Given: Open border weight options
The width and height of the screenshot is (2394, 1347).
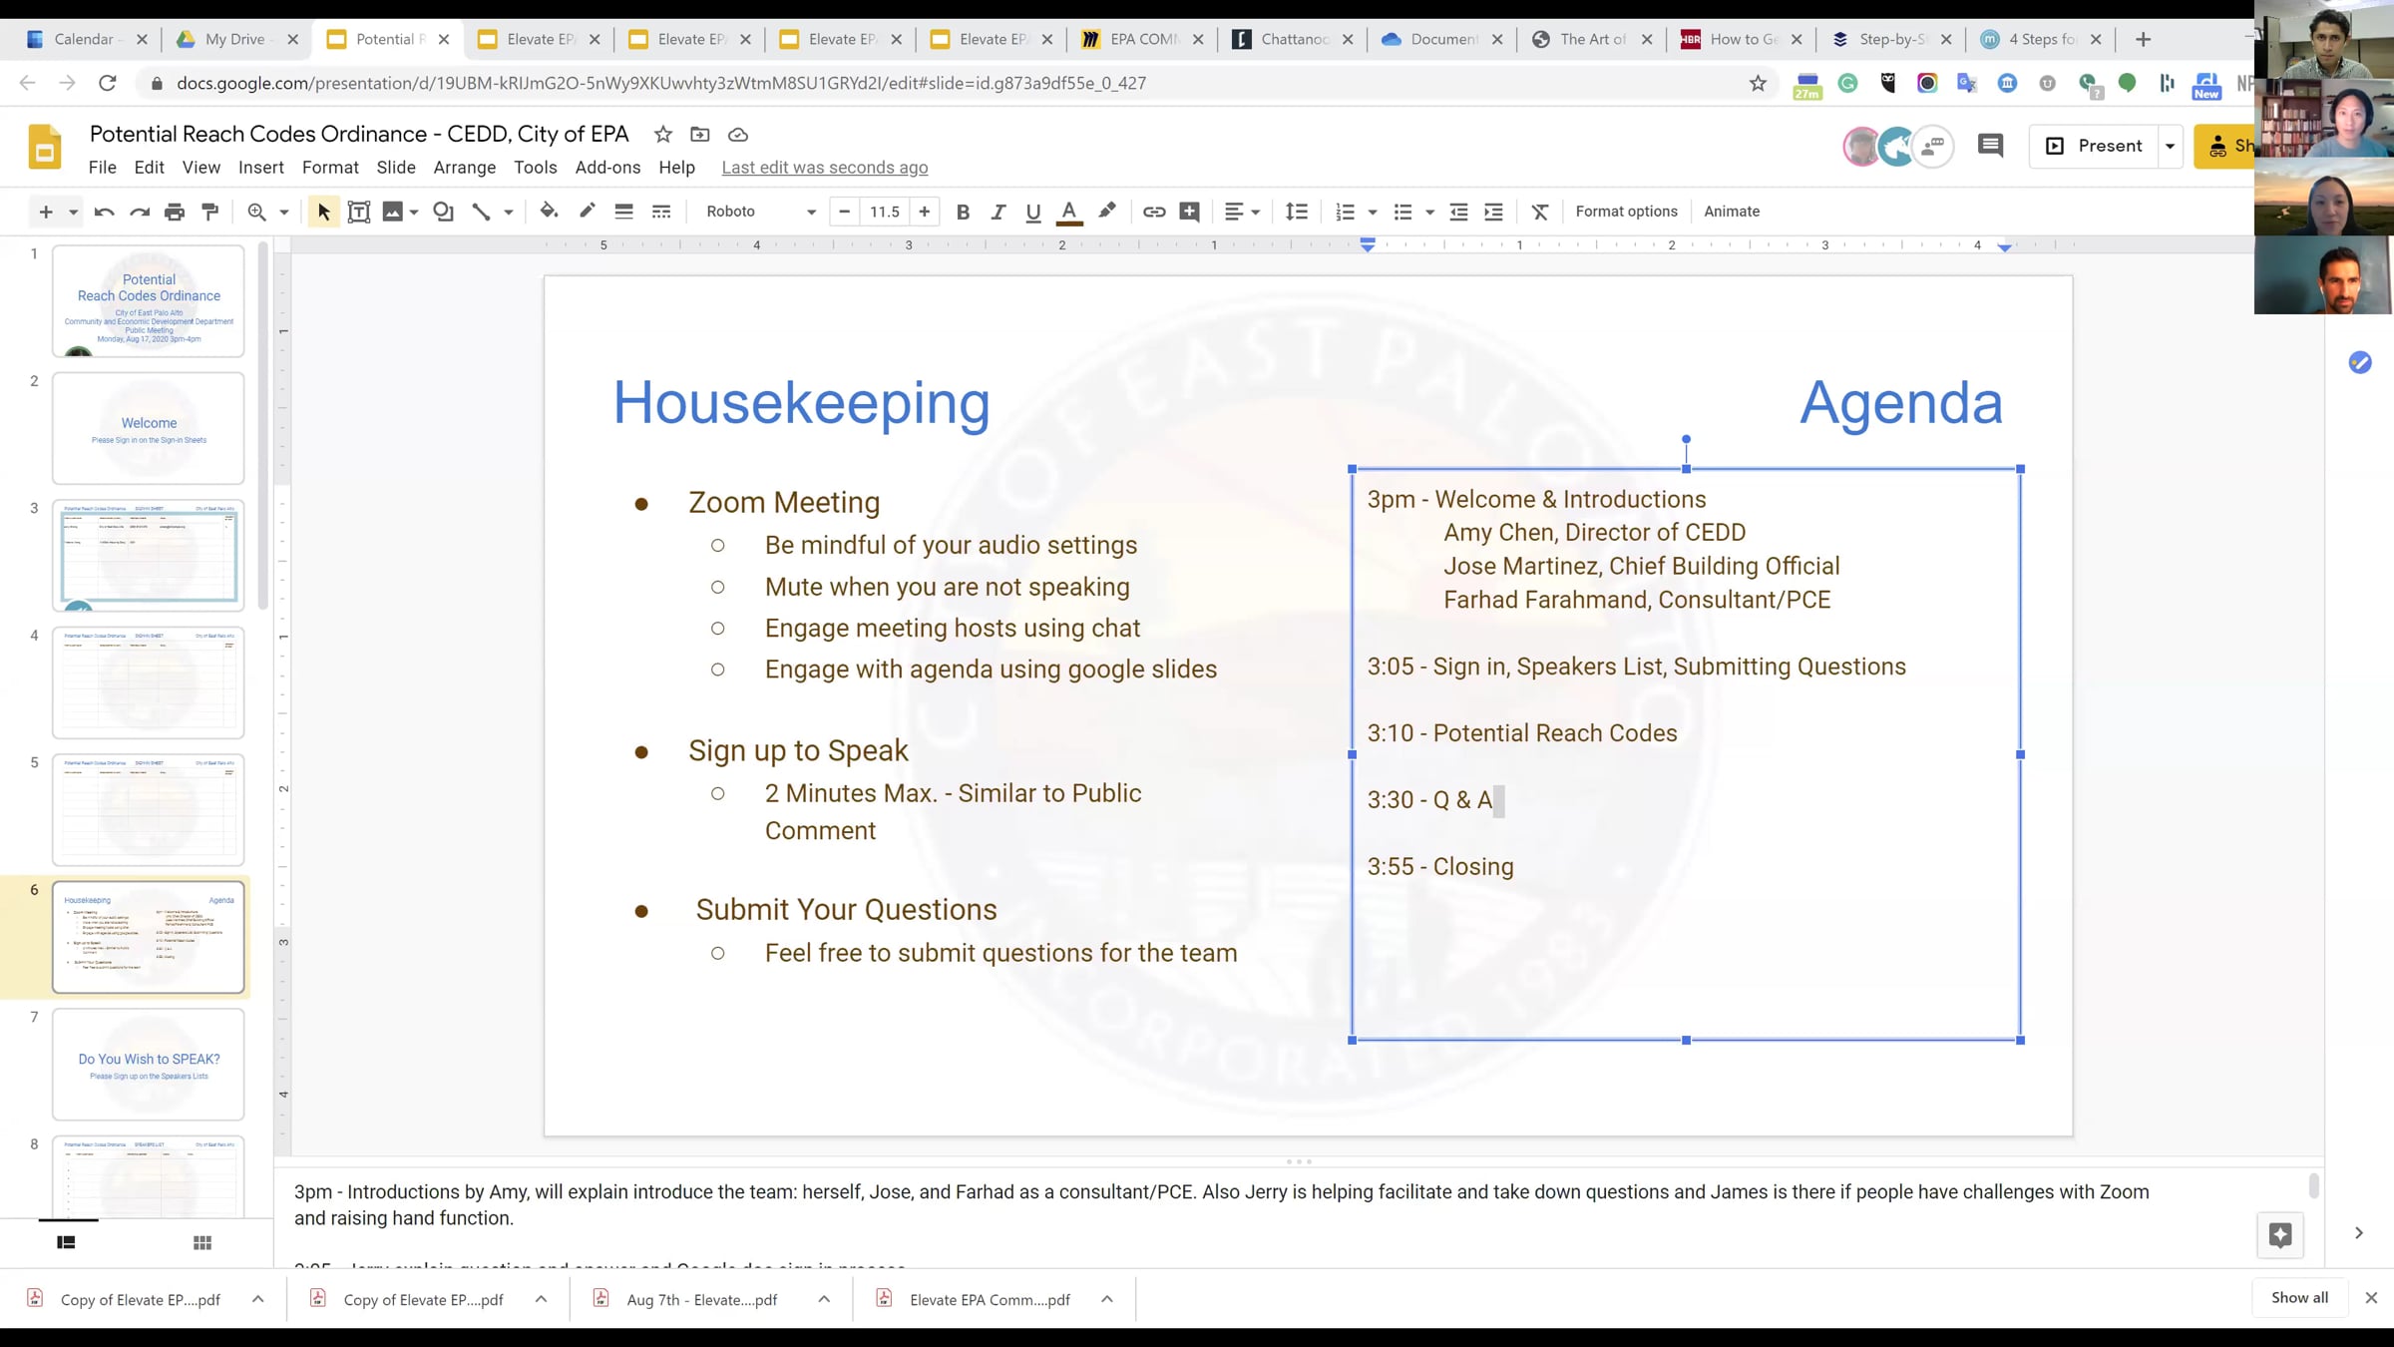Looking at the screenshot, I should pyautogui.click(x=623, y=212).
